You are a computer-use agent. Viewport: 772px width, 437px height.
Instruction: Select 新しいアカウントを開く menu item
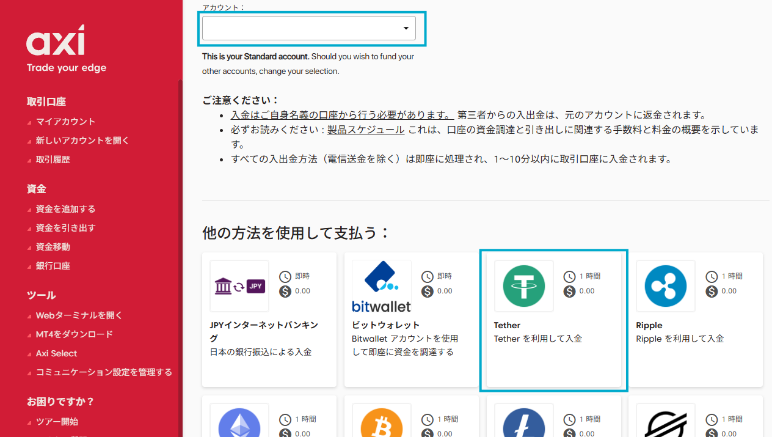[82, 141]
